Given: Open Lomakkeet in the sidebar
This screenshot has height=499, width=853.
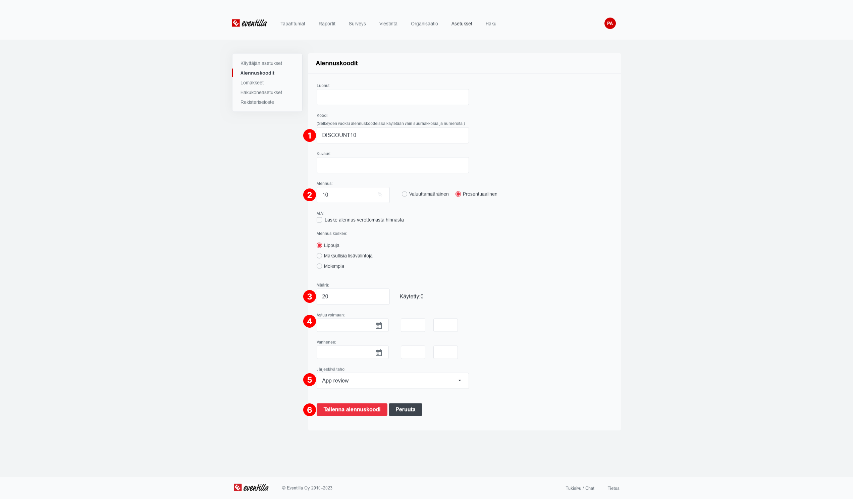Looking at the screenshot, I should 252,83.
